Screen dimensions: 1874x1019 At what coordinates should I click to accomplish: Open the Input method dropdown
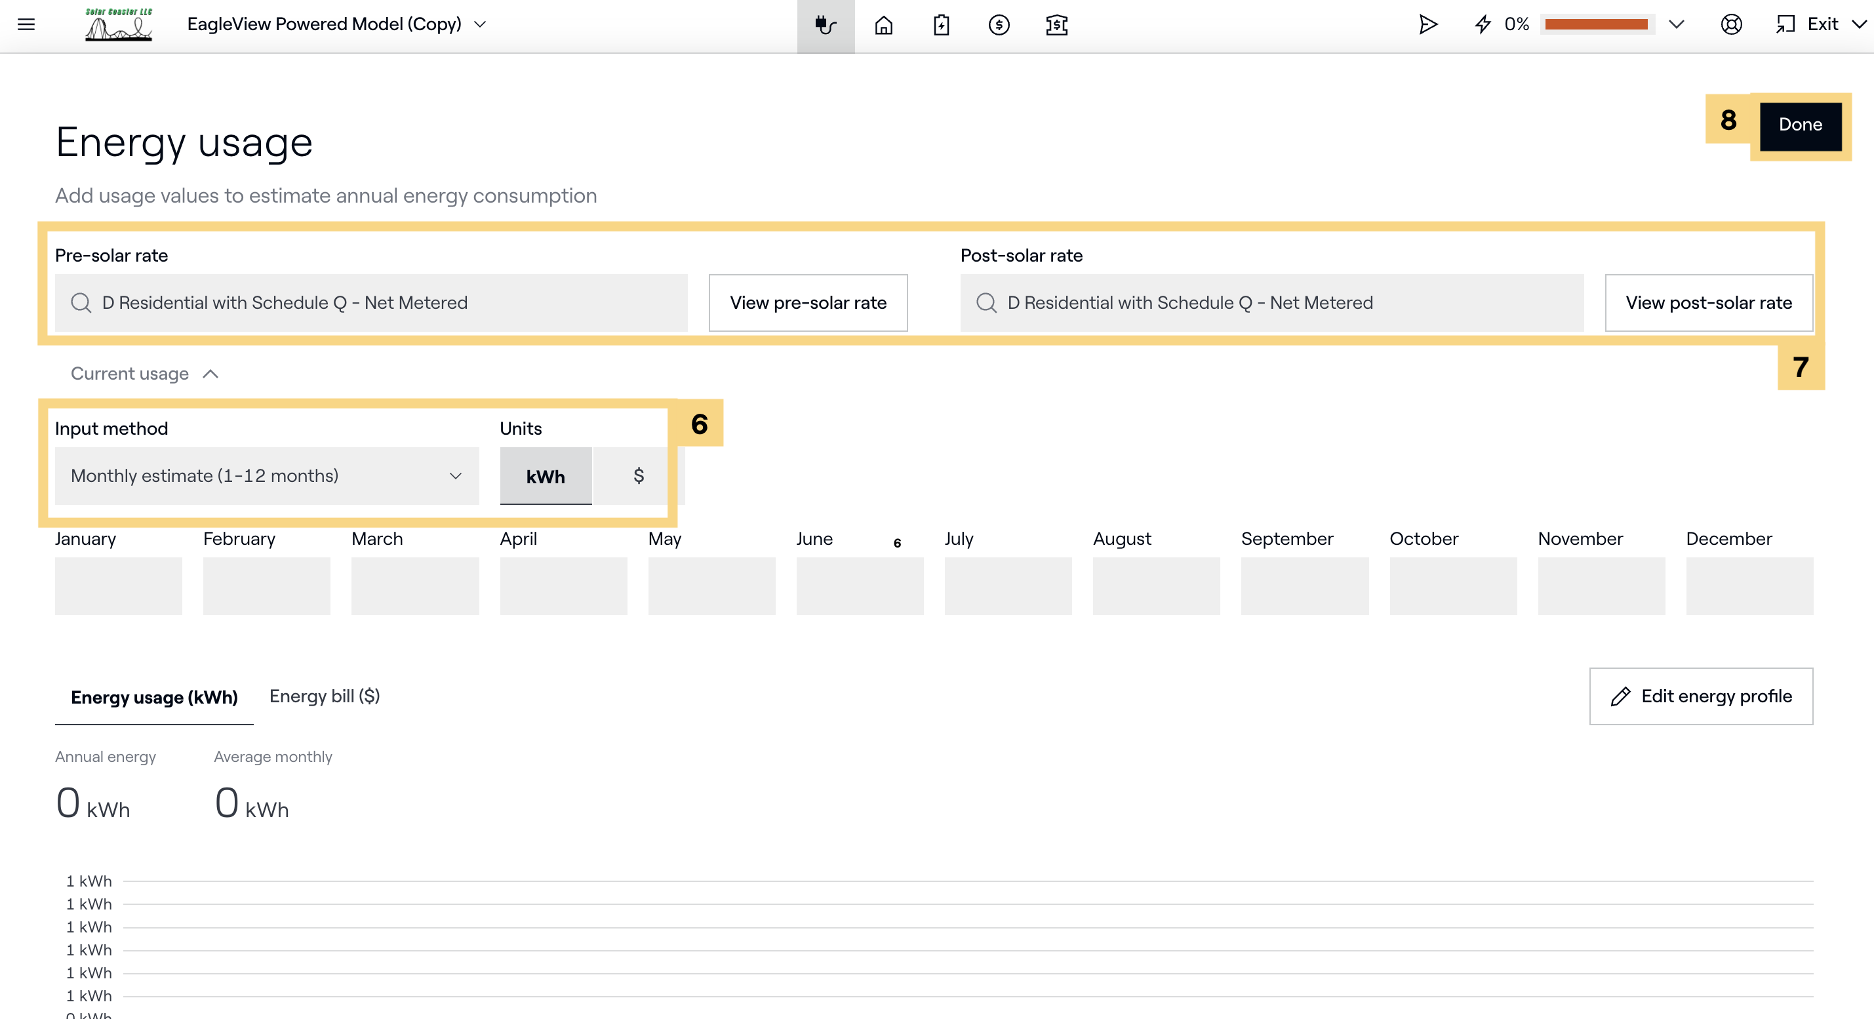click(x=266, y=477)
